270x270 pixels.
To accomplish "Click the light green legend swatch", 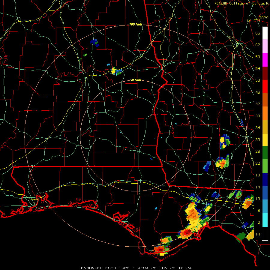I will 265,166.
